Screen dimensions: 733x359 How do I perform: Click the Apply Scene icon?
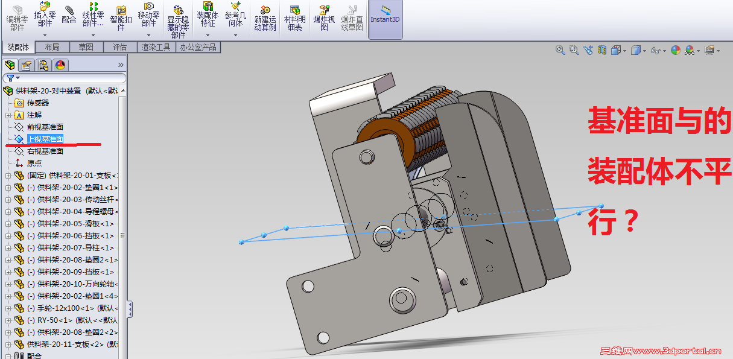(688, 51)
